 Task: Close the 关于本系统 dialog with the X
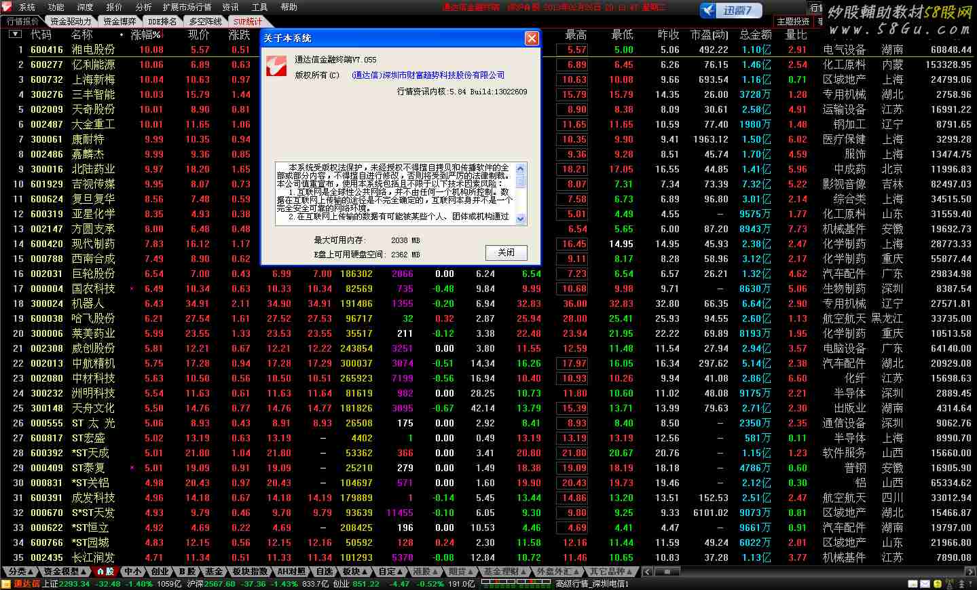pyautogui.click(x=532, y=38)
